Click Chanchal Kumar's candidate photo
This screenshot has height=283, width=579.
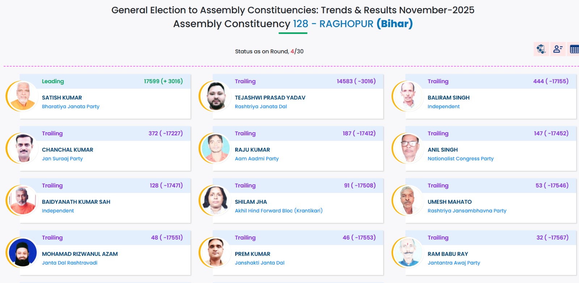(x=23, y=148)
